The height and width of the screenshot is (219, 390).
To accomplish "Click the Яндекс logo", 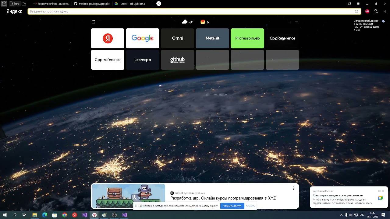I will pyautogui.click(x=14, y=11).
